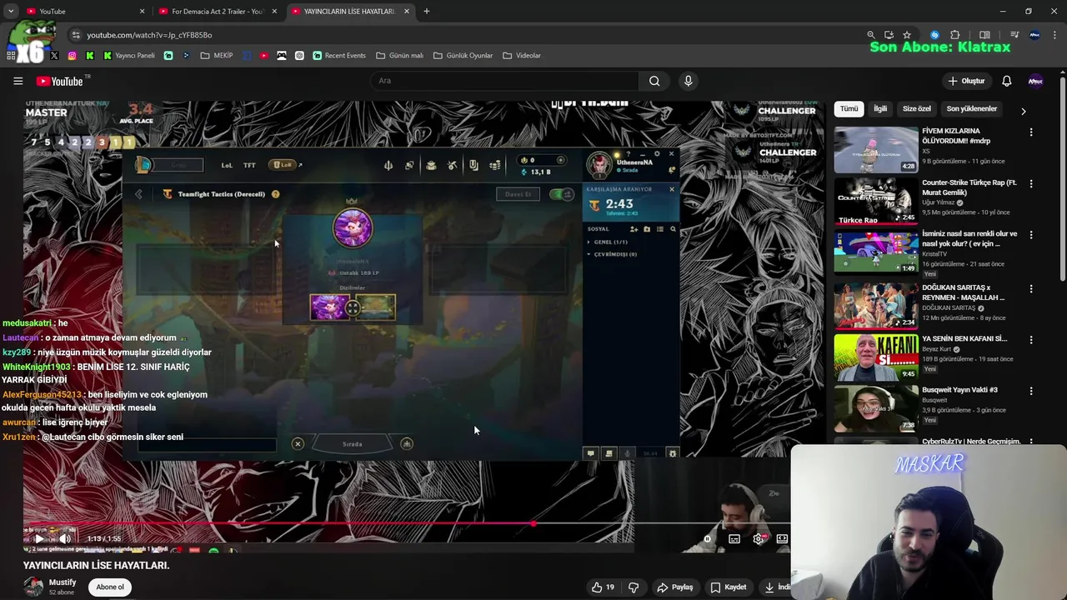Viewport: 1067px width, 600px height.
Task: Open the Chrome three-dot menu
Action: [x=1056, y=35]
